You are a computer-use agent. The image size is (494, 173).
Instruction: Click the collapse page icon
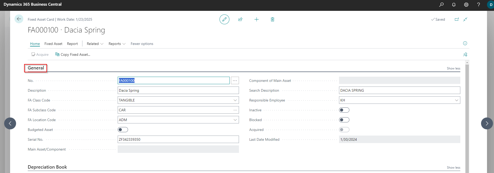point(465,19)
